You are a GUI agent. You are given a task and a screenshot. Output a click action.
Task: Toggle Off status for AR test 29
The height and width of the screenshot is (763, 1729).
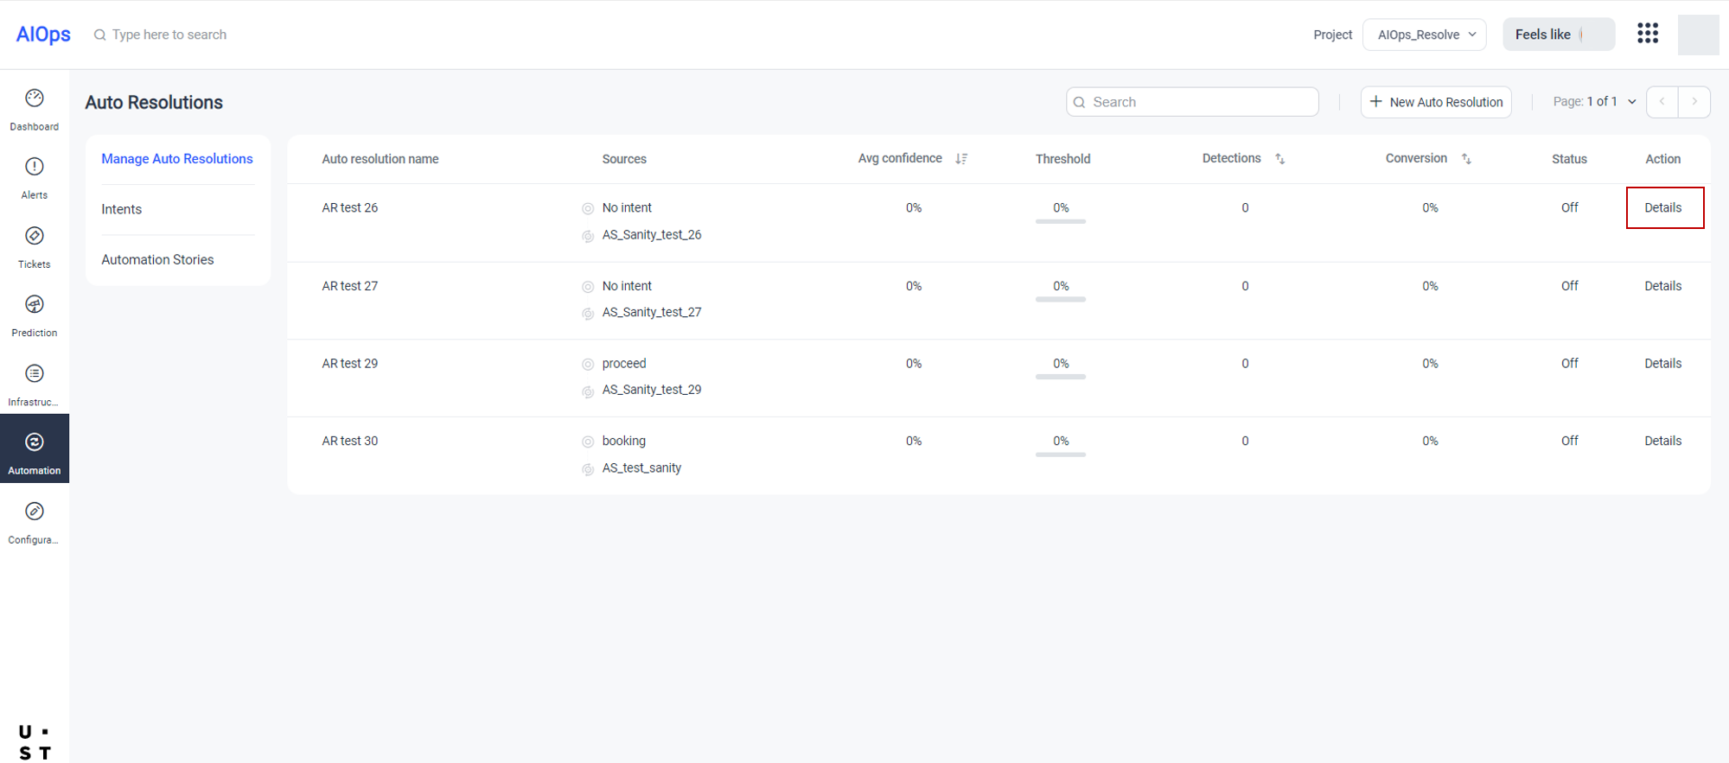tap(1569, 364)
